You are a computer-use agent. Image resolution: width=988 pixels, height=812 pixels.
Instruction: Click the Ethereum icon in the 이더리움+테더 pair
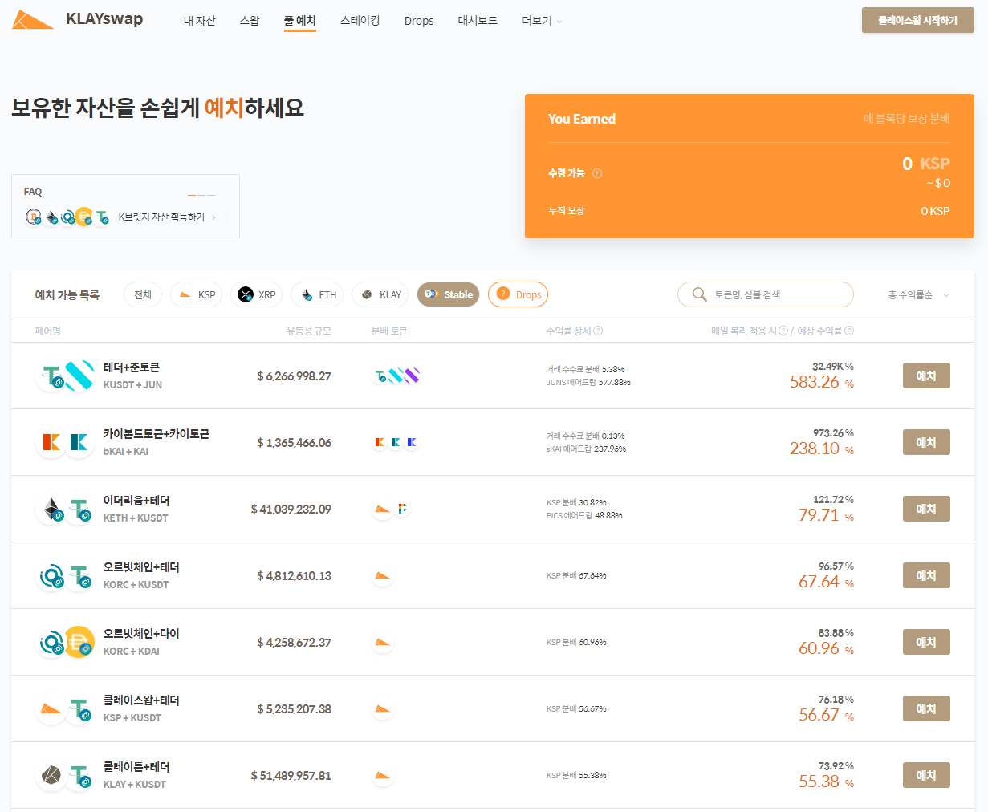click(51, 509)
